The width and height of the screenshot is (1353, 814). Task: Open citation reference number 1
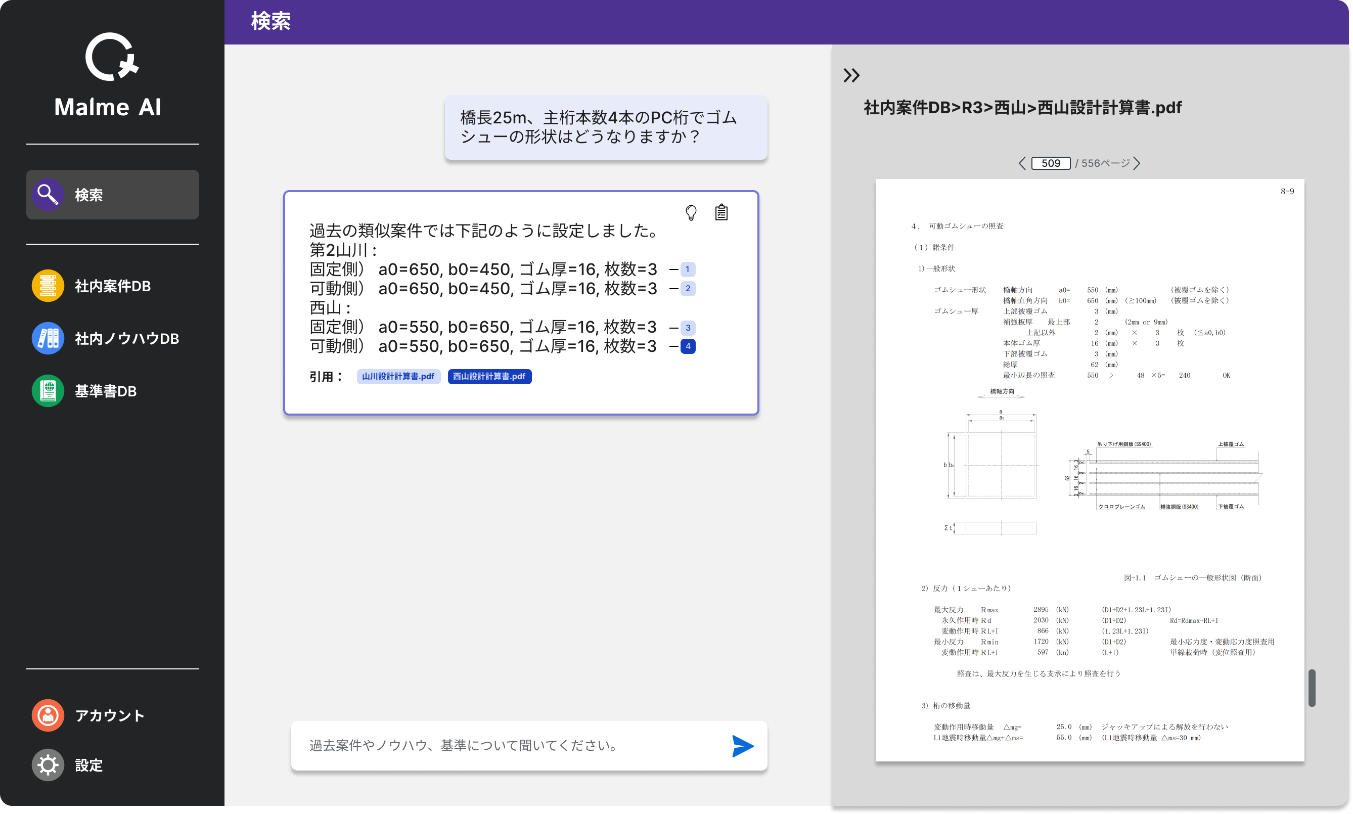click(688, 269)
